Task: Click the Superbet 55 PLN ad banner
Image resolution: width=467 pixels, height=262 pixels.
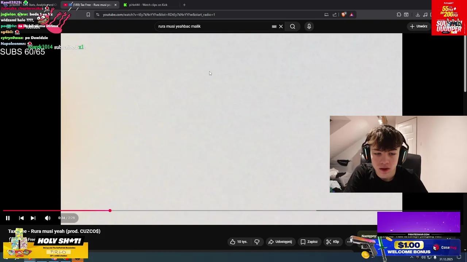Action: click(449, 17)
